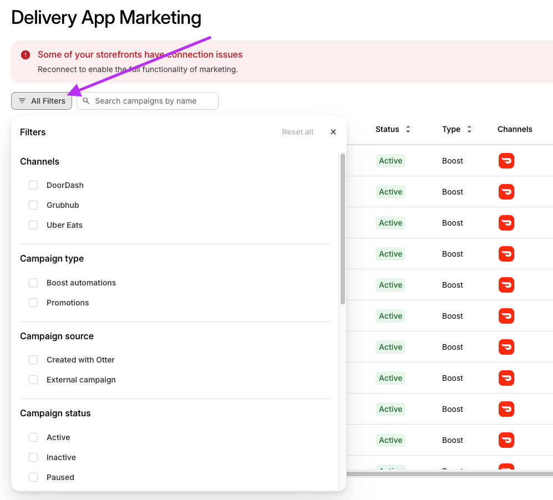Click the DoorDash icon in fifth row
553x500 pixels.
pyautogui.click(x=506, y=285)
